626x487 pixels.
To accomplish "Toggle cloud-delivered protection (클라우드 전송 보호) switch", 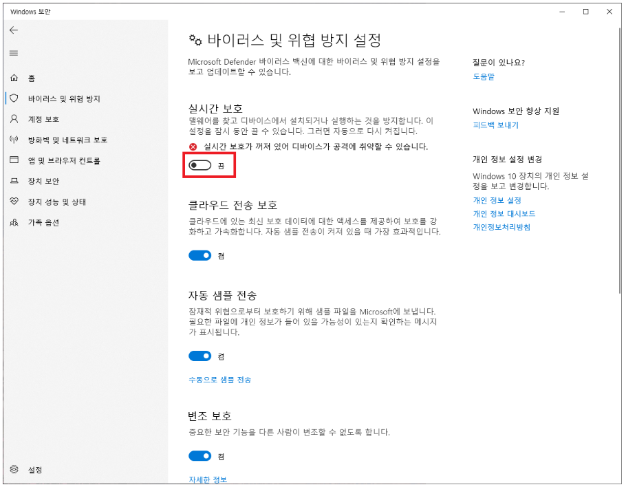I will [199, 255].
